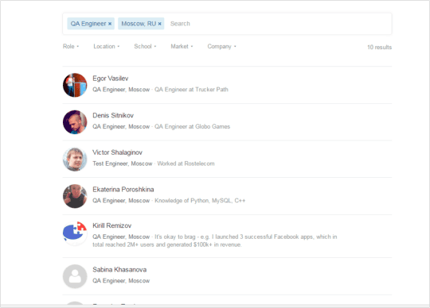This screenshot has width=430, height=308.
Task: Select the '10 results' count text
Action: [x=379, y=48]
